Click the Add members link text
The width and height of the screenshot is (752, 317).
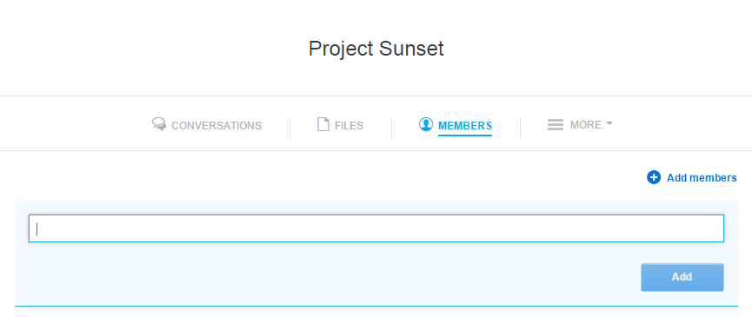coord(702,178)
